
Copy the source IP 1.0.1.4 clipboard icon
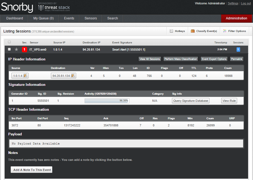25,76
